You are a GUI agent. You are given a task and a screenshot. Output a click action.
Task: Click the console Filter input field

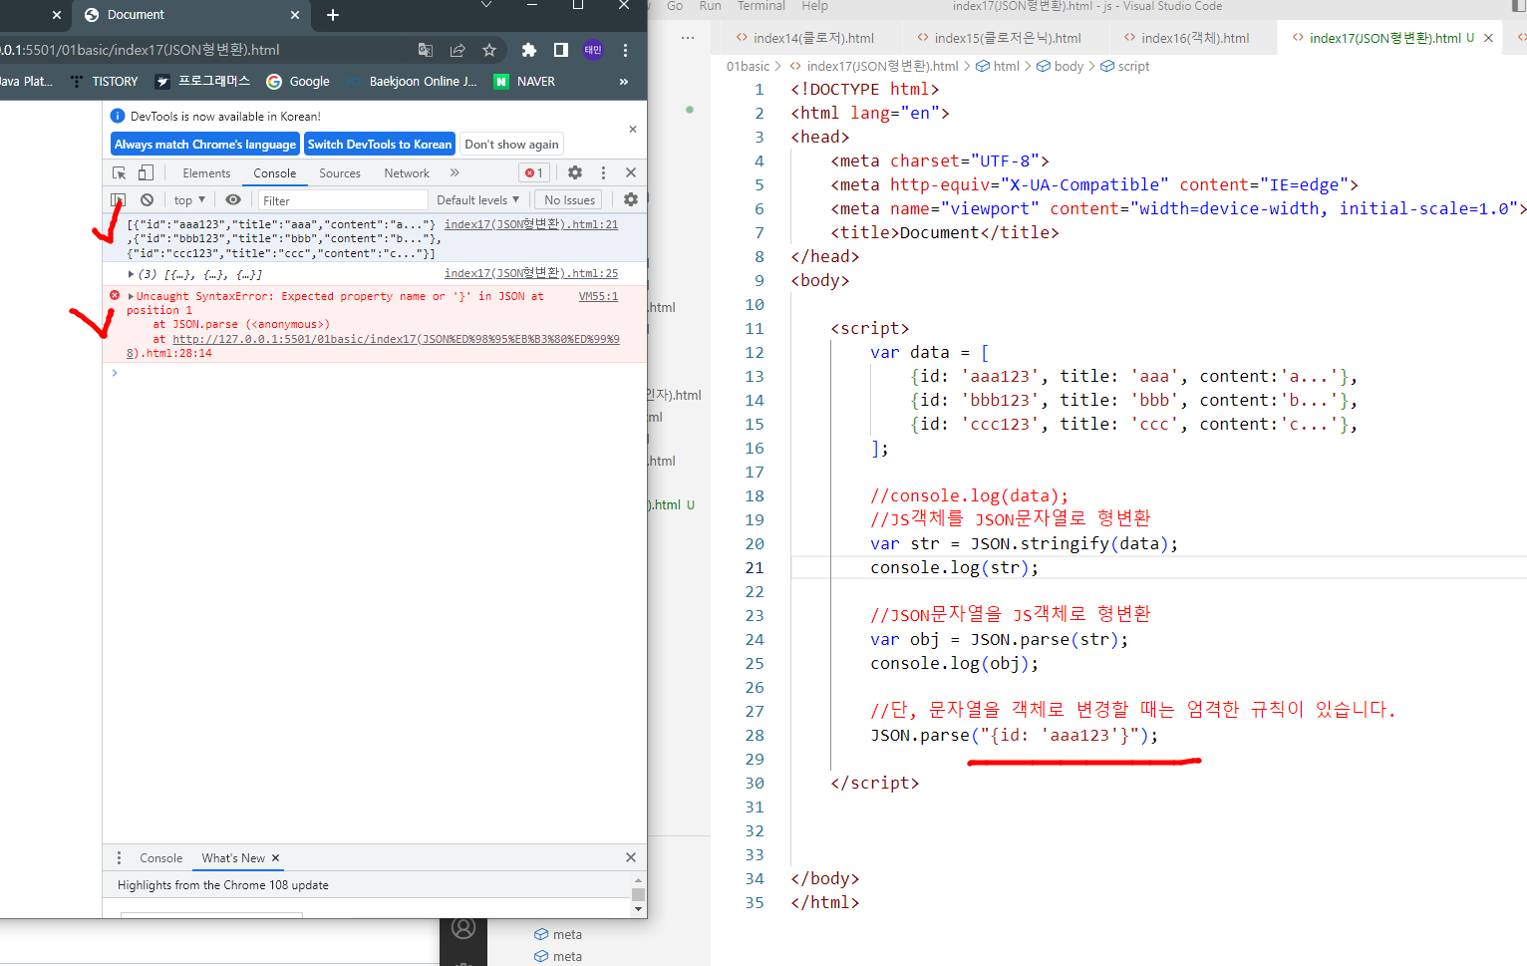coord(342,200)
